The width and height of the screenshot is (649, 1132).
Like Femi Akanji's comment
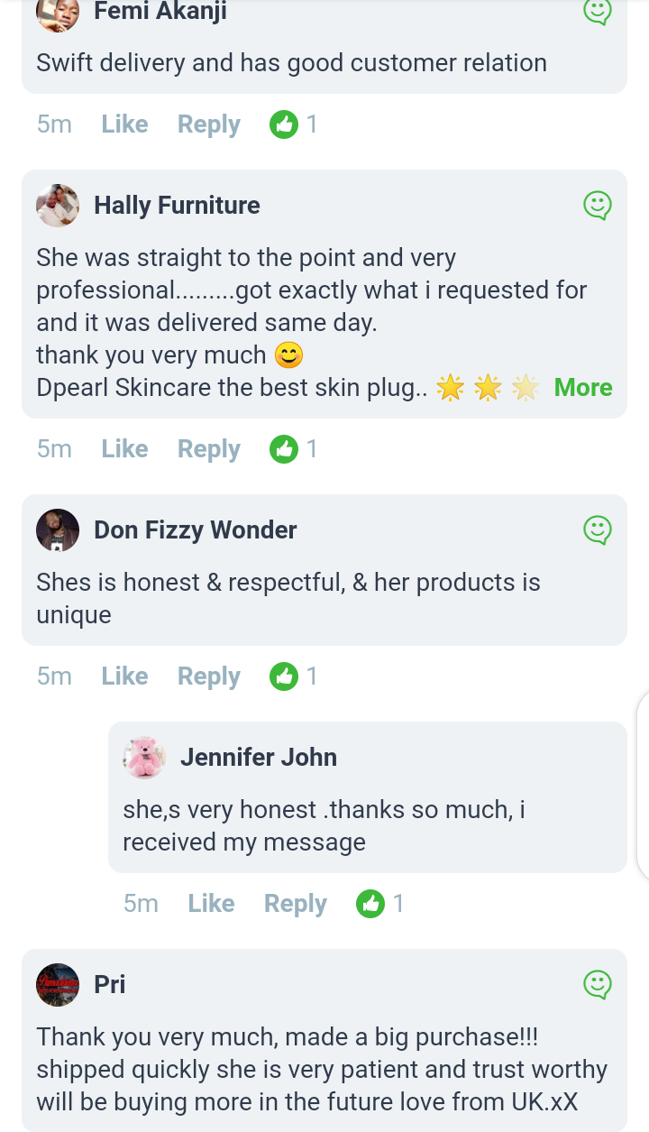click(x=124, y=124)
